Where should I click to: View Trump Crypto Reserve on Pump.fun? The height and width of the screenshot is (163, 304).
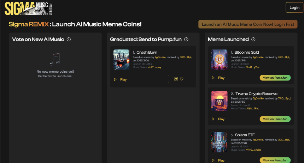(275, 119)
